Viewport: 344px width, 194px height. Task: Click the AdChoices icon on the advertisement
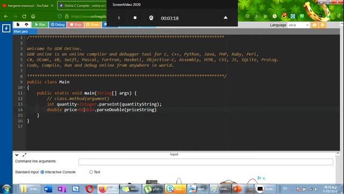(x=259, y=178)
